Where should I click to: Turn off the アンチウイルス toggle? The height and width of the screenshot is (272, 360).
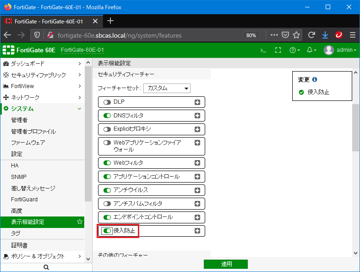pyautogui.click(x=107, y=190)
